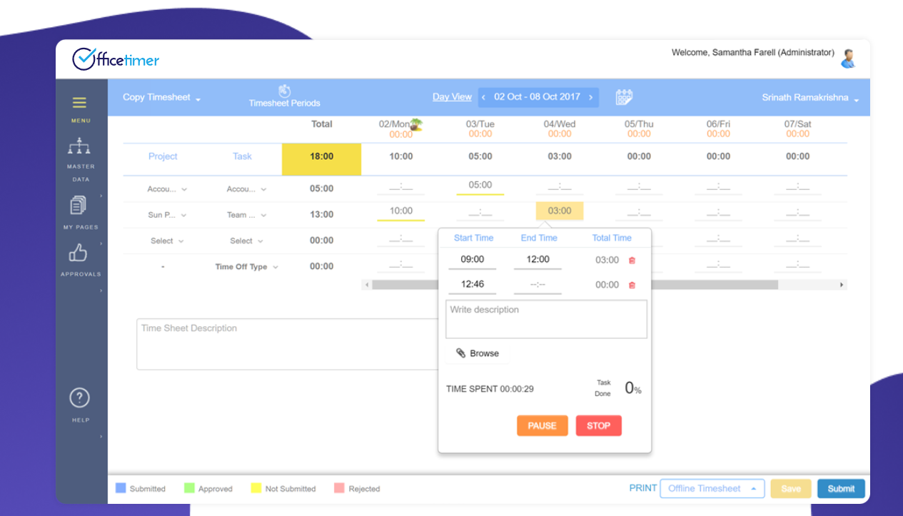903x516 pixels.
Task: Click the administrator profile avatar
Action: (x=848, y=59)
